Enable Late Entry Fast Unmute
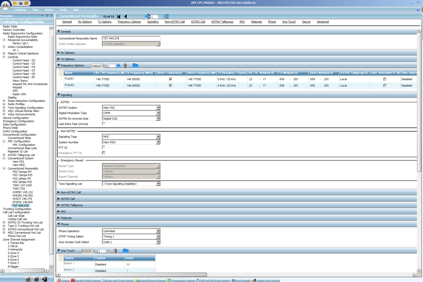 coord(103,124)
